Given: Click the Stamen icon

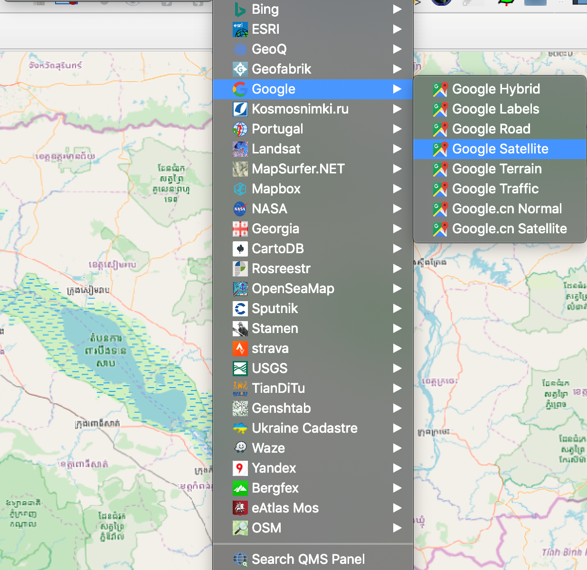Looking at the screenshot, I should pyautogui.click(x=240, y=329).
